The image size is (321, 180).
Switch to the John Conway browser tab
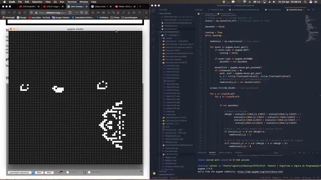pos(77,6)
